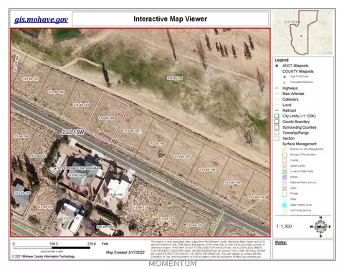Open the gis.mohave.gov link
This screenshot has width=344, height=269.
click(x=41, y=19)
